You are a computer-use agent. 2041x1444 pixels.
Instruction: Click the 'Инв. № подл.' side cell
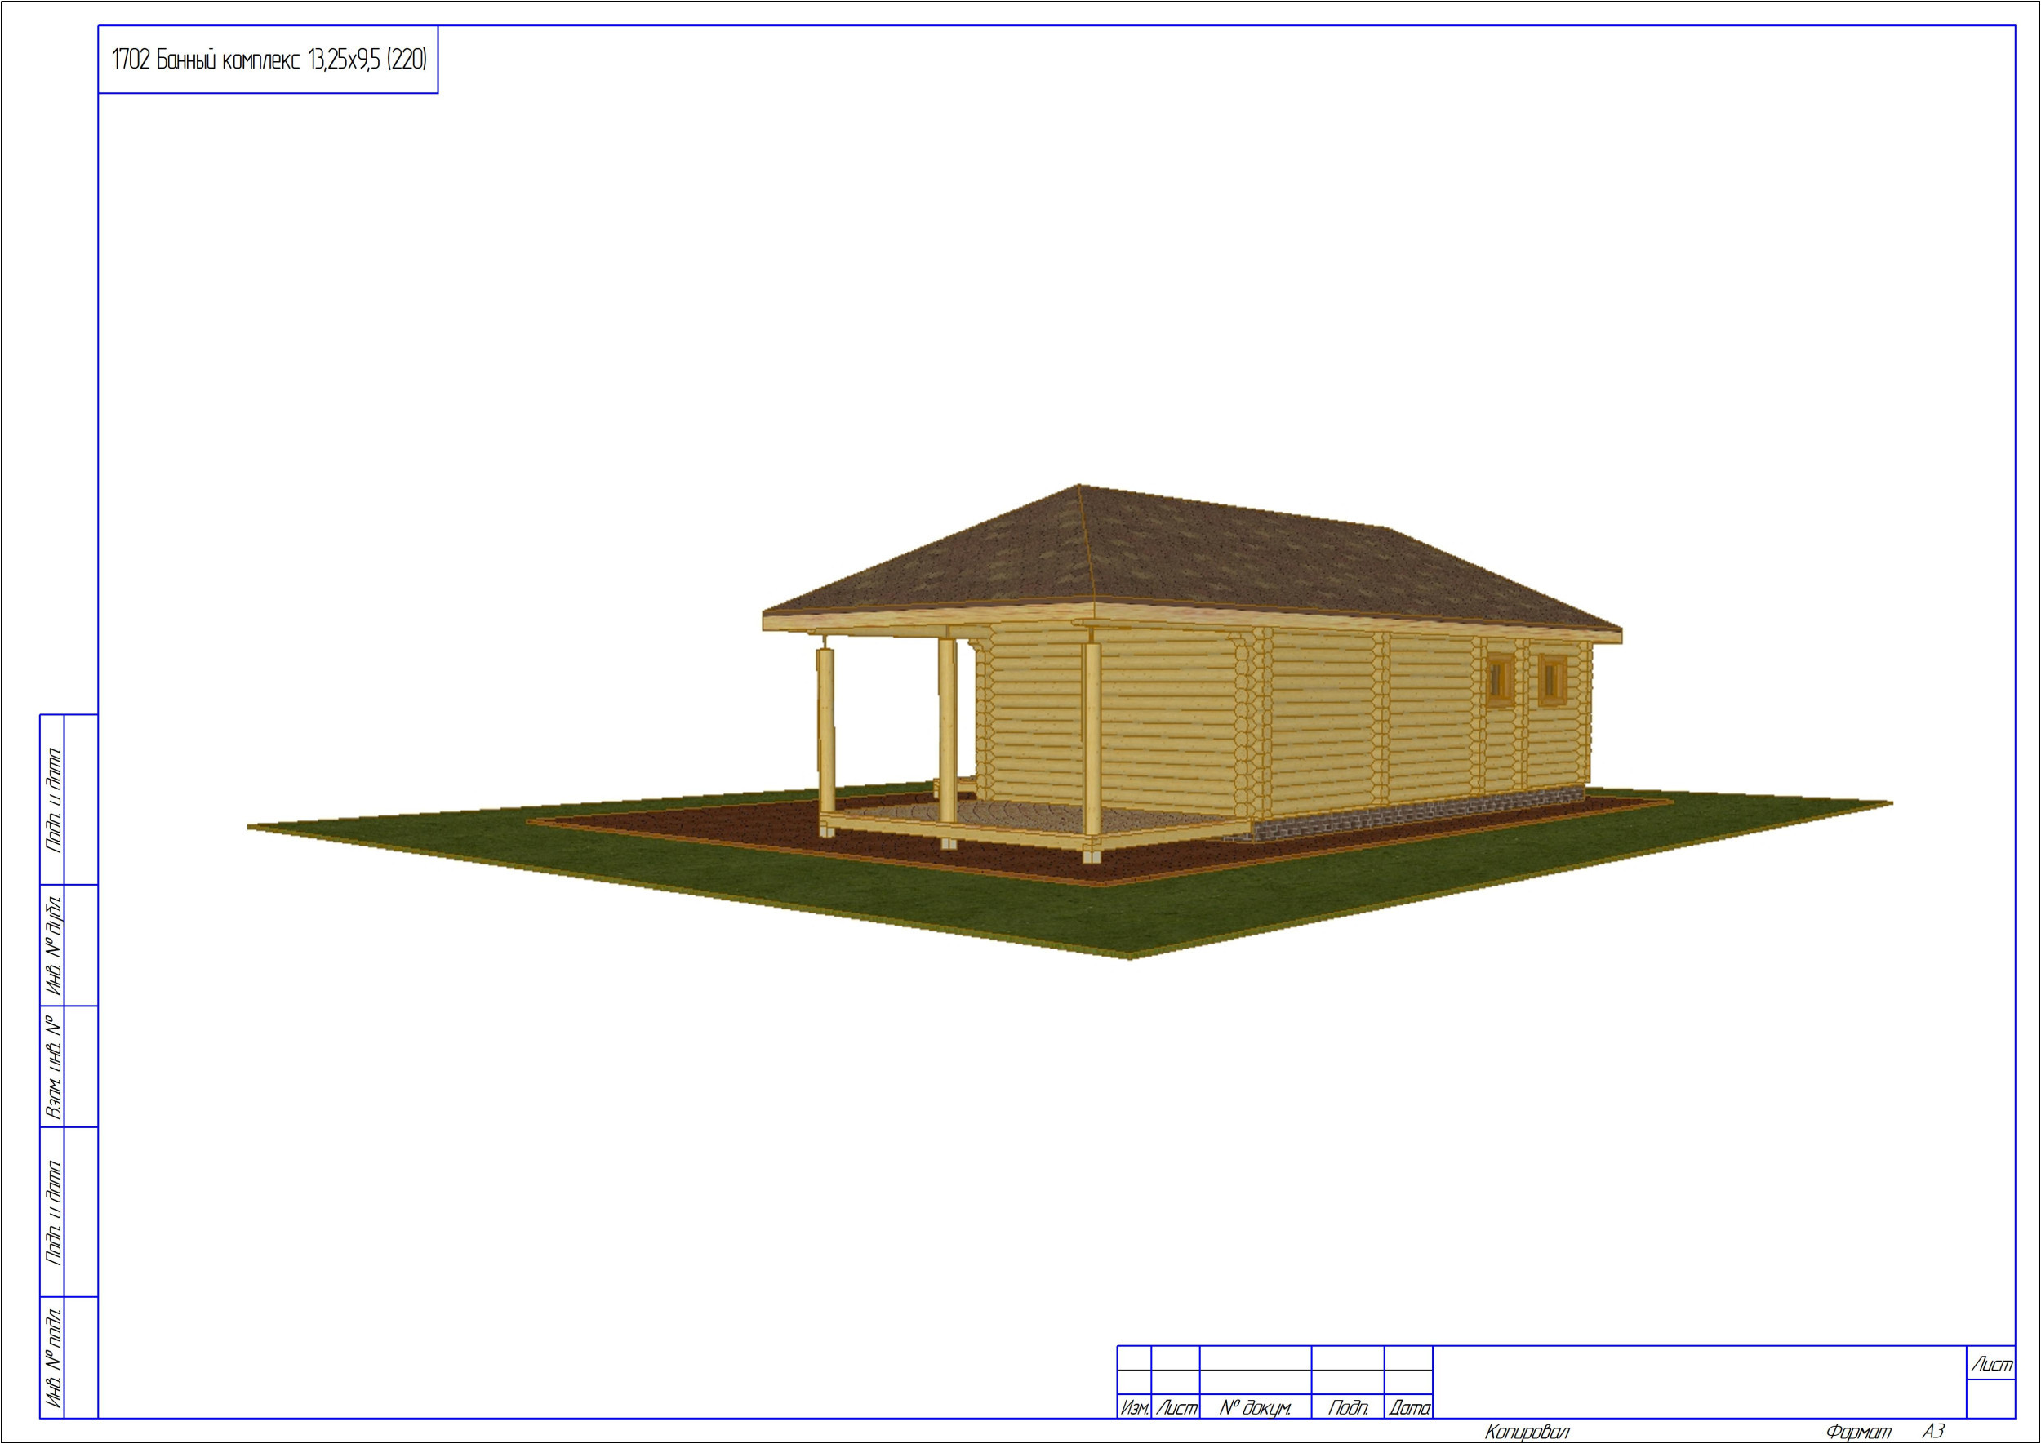pyautogui.click(x=53, y=1357)
